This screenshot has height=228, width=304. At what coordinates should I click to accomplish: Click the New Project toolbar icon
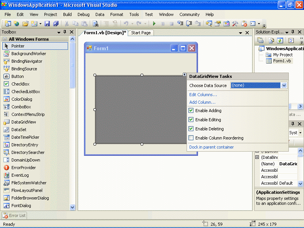[8, 24]
